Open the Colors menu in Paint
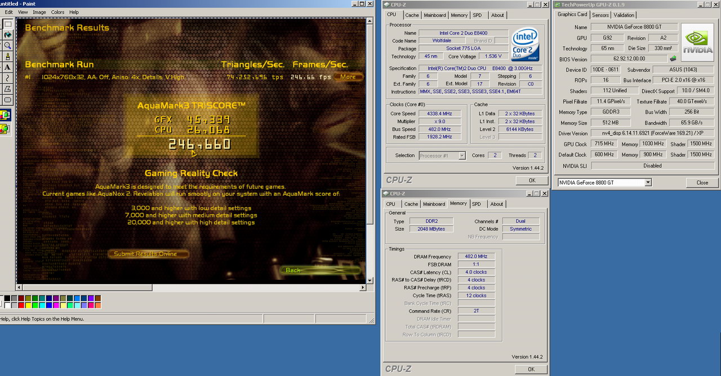 57,12
